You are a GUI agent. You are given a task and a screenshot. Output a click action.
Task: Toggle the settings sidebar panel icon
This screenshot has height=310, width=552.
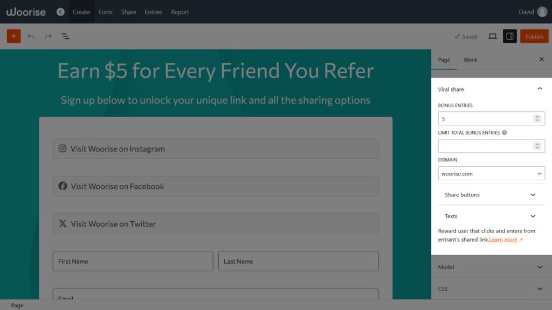[509, 36]
